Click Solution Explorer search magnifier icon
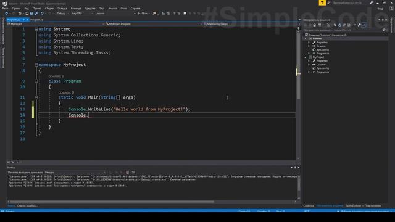Image resolution: width=395 pixels, height=222 pixels. coord(384,30)
